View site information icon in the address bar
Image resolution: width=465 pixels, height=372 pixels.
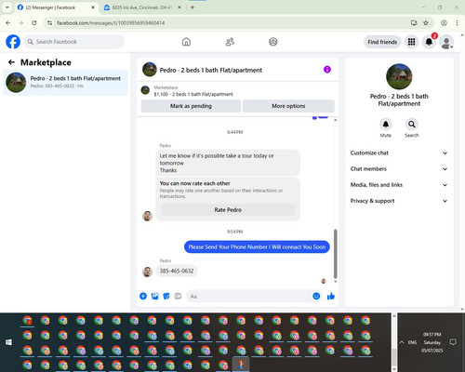point(49,23)
